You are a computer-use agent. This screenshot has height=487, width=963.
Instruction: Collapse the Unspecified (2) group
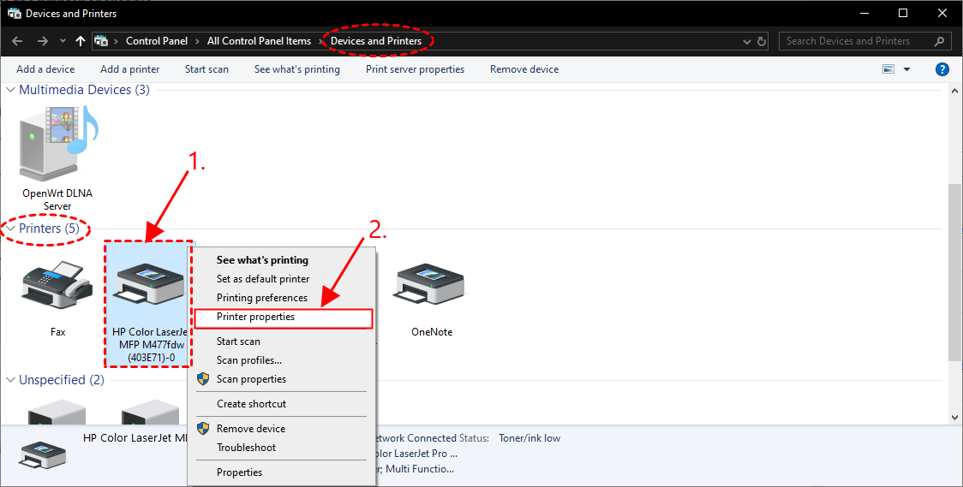(10, 380)
